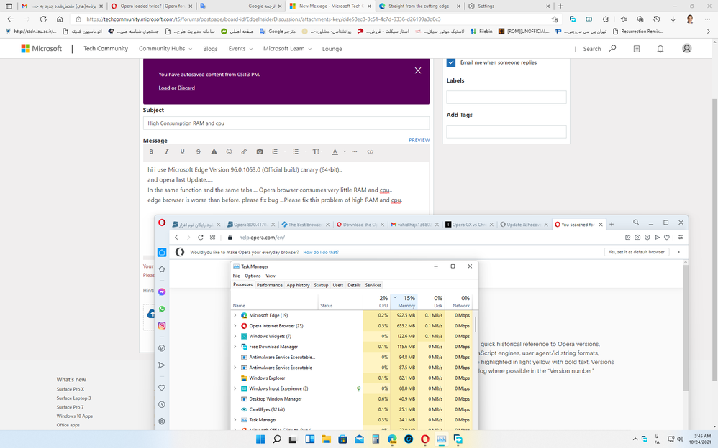718x448 pixels.
Task: Apply strikethrough formatting in editor
Action: point(199,151)
